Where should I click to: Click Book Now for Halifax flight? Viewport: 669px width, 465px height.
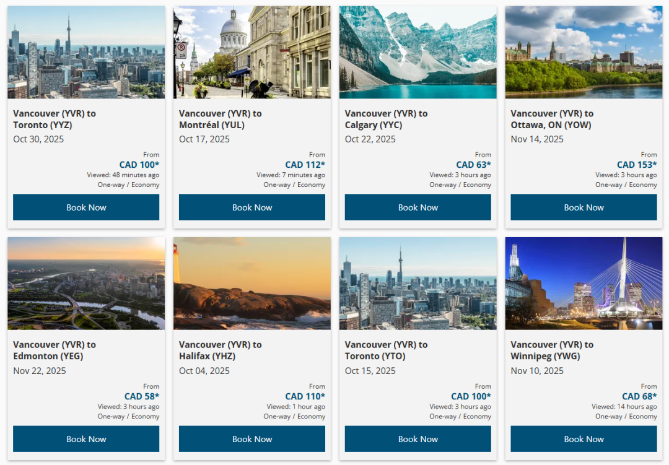click(251, 439)
